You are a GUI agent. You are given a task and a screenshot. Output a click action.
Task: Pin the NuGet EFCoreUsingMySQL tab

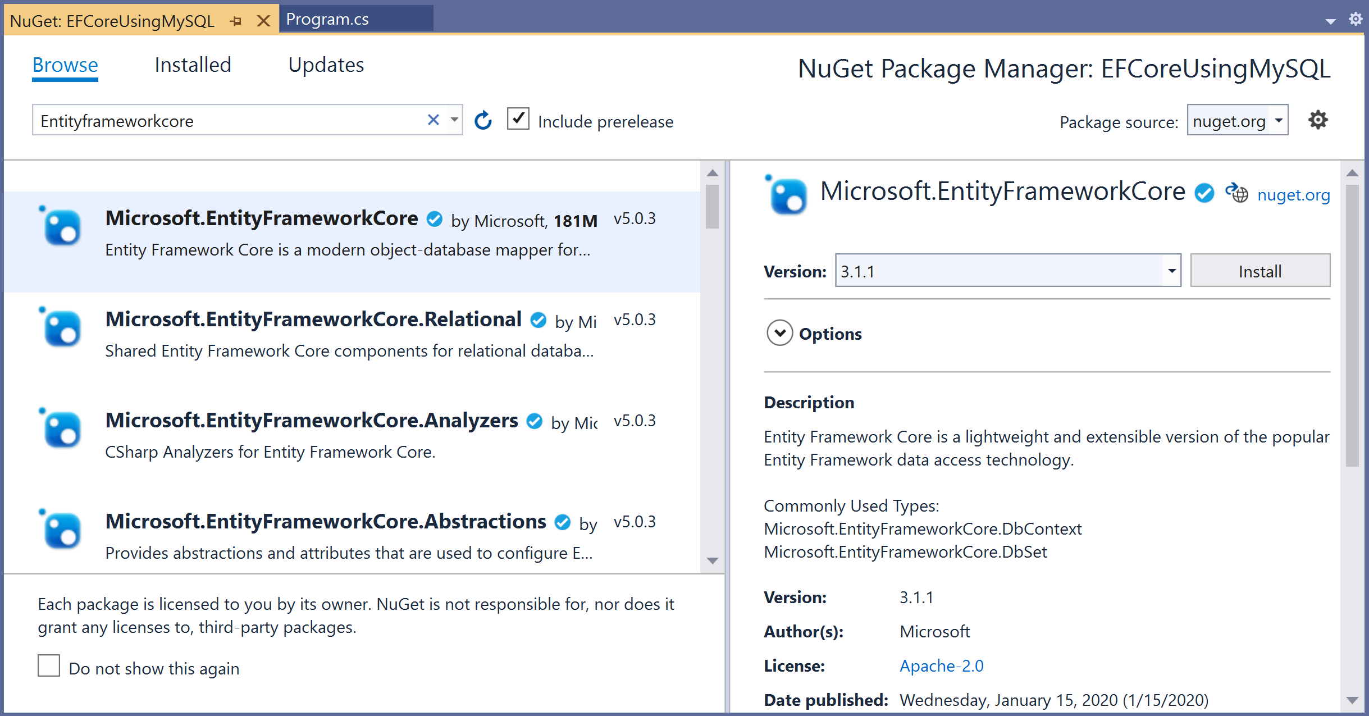pyautogui.click(x=236, y=21)
